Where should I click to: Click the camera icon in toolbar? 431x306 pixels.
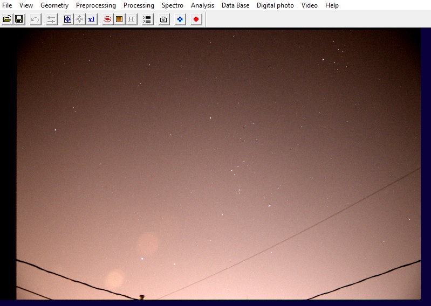tap(163, 19)
